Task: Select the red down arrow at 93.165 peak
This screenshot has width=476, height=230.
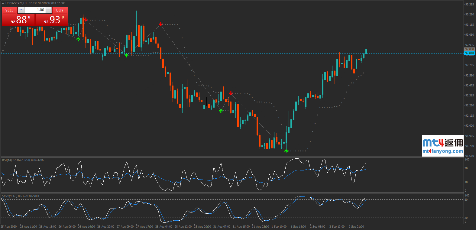Action: pos(161,24)
